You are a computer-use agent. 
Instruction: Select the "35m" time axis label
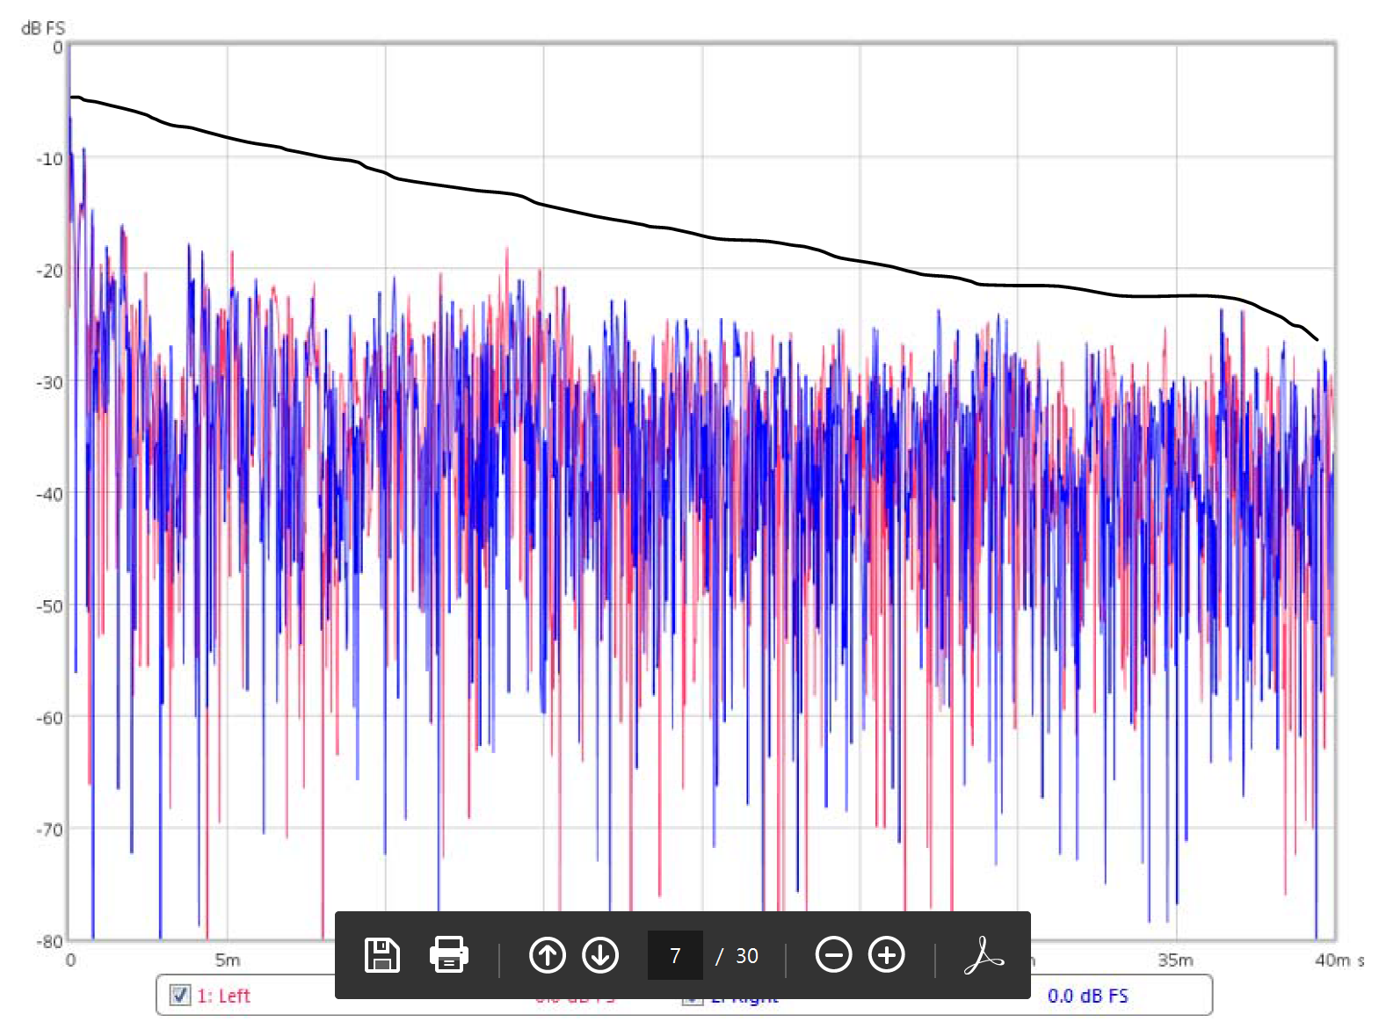1175,960
